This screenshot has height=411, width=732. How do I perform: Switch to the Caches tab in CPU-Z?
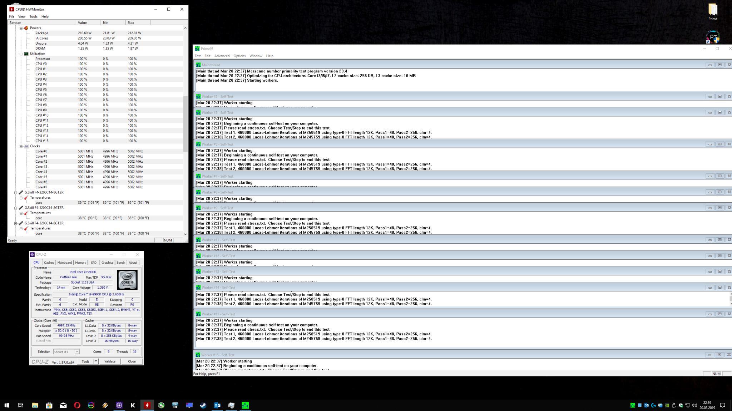coord(49,263)
